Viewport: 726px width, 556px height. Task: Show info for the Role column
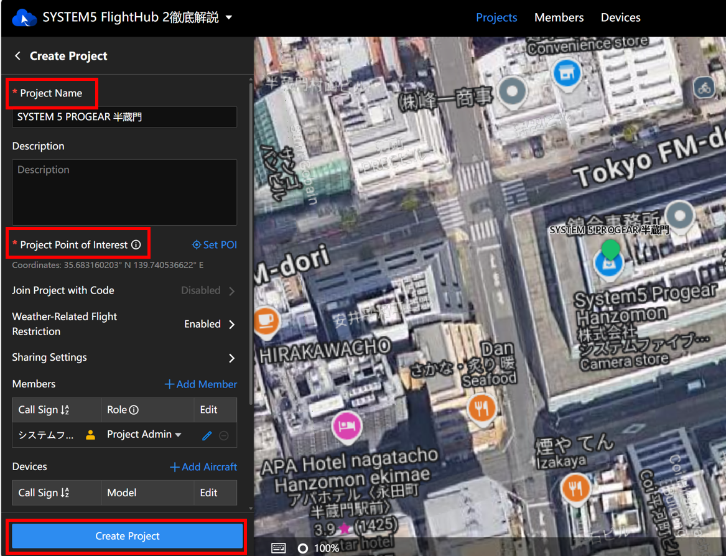pos(134,410)
